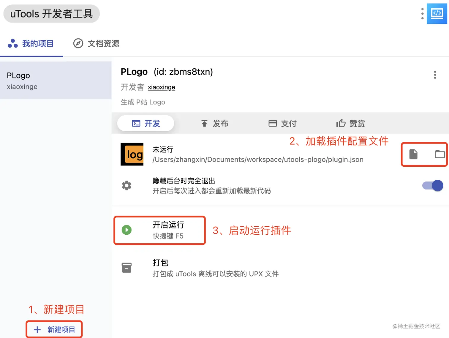Click the three-dots icon beside 我的项目
449x338 pixels.
(13, 43)
